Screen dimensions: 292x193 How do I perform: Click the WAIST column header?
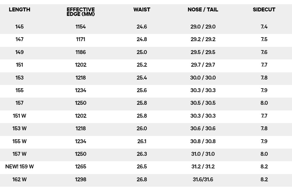[x=142, y=10]
